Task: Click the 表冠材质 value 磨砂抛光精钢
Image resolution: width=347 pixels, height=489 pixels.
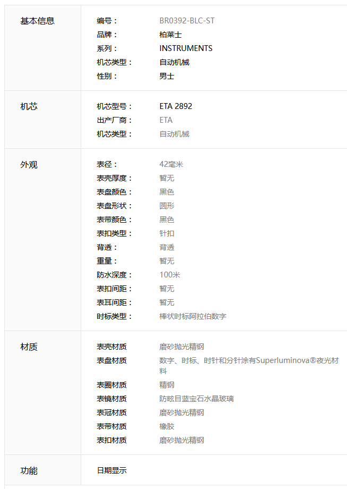Action: [x=182, y=412]
